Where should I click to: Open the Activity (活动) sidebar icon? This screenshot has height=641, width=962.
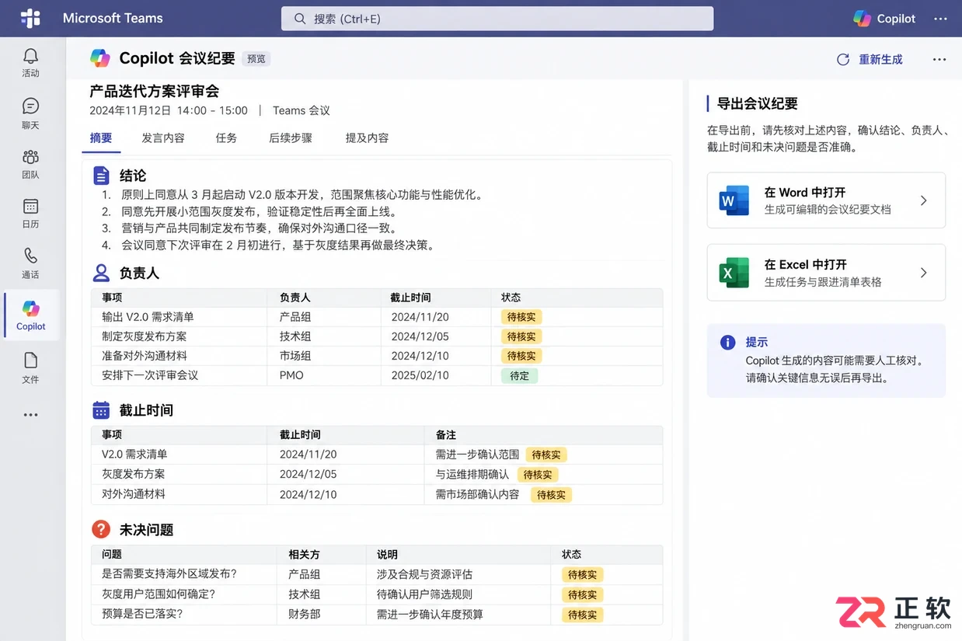click(x=30, y=62)
